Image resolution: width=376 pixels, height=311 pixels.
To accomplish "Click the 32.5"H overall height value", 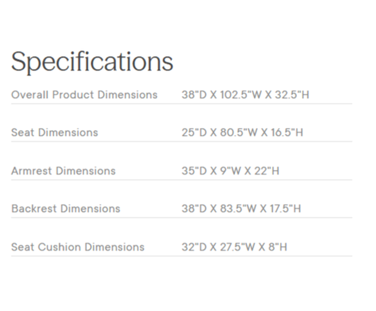I will (292, 95).
